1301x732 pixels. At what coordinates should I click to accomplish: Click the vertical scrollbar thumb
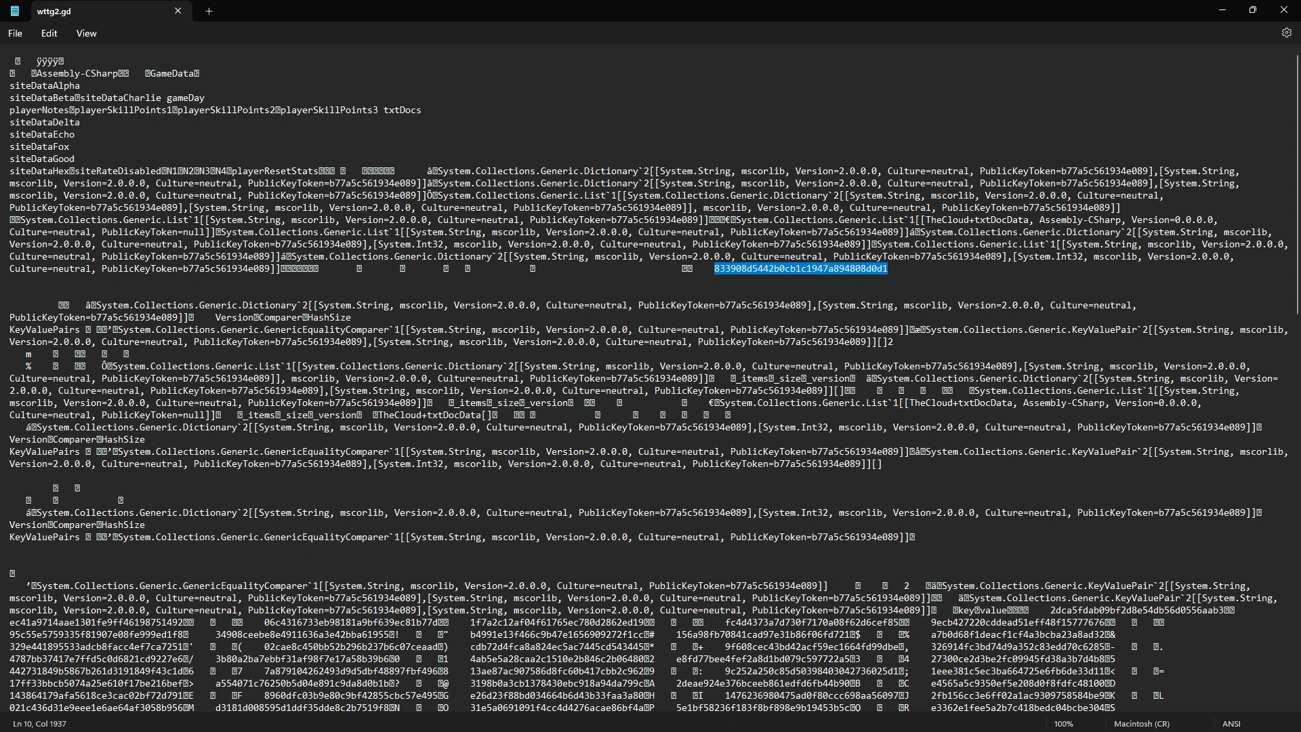coord(1297,183)
